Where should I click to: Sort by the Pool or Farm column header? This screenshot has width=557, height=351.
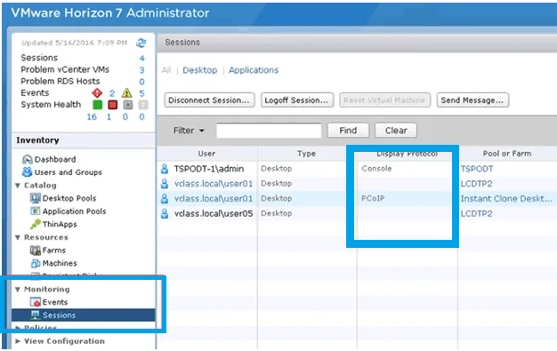tap(507, 154)
